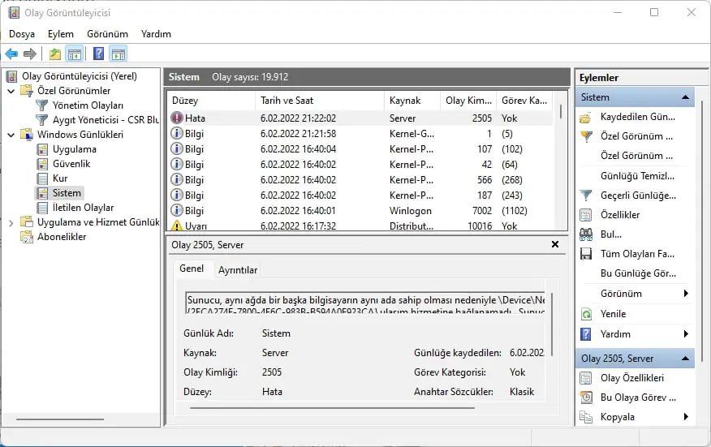
Task: Toggle the console tree toolbar icon
Action: pos(75,54)
